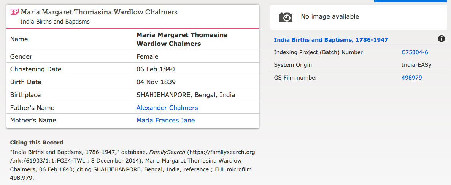Click the pink record icon beside the title

tap(14, 12)
